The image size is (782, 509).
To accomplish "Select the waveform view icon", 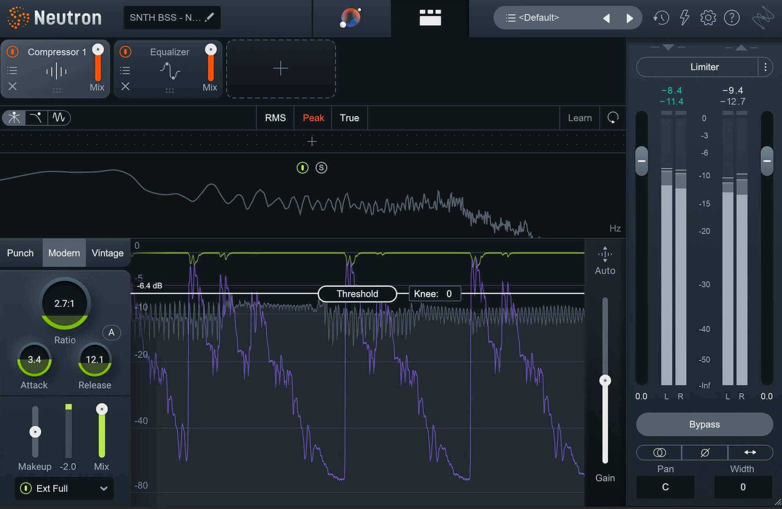I will point(59,118).
